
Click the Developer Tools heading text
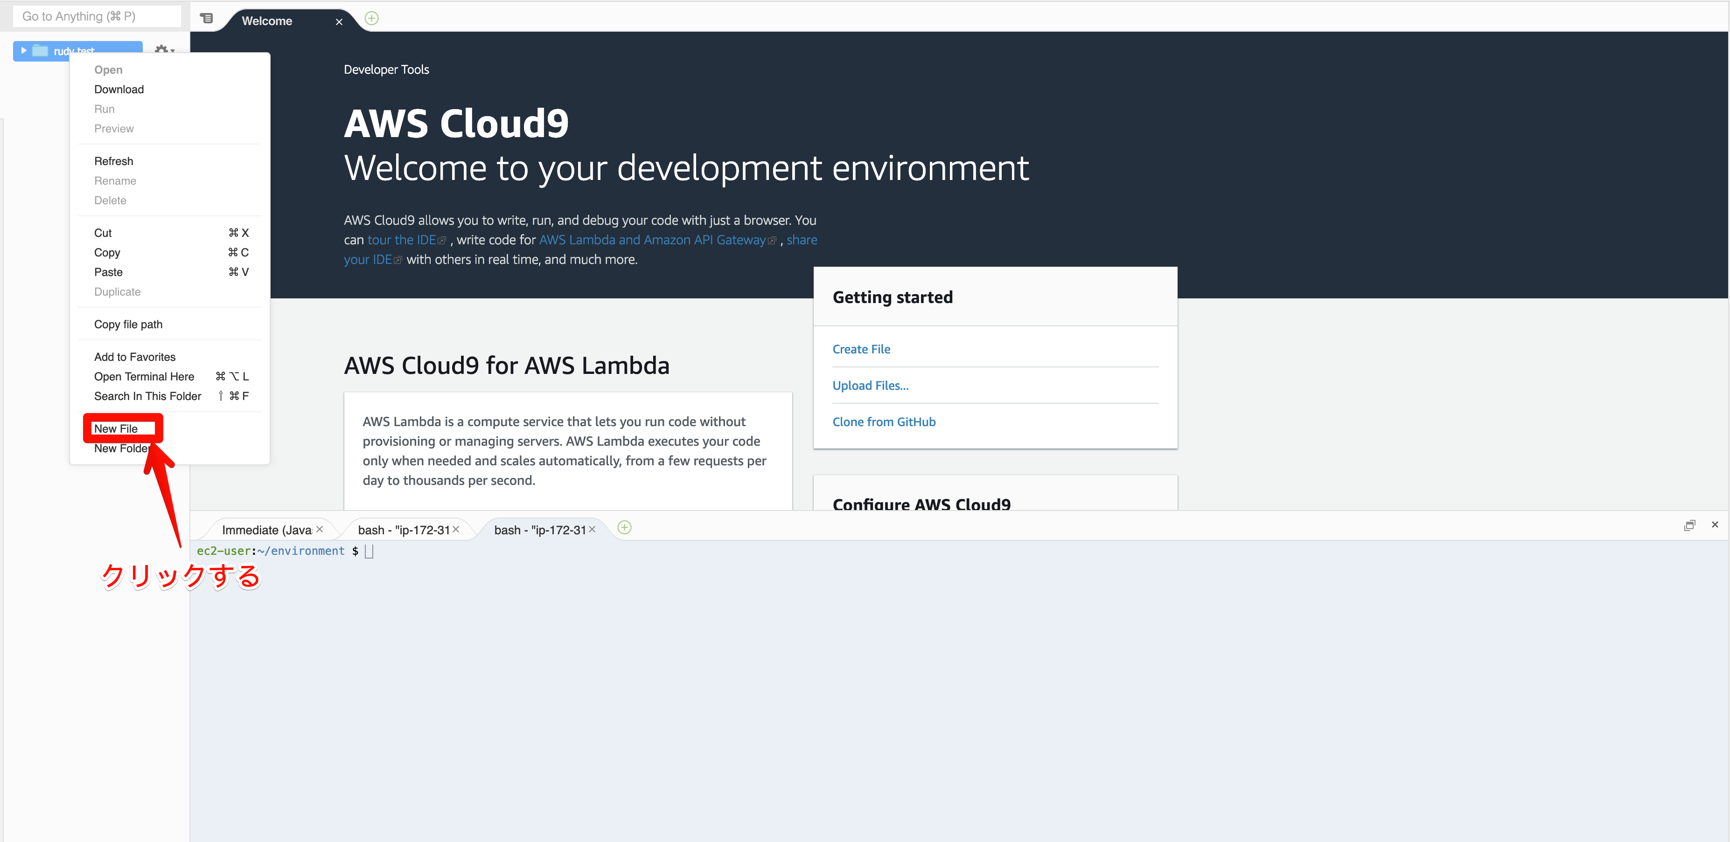tap(386, 69)
